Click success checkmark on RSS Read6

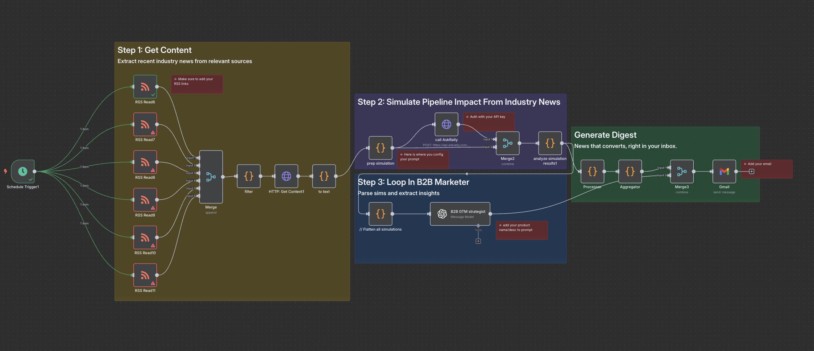click(153, 95)
